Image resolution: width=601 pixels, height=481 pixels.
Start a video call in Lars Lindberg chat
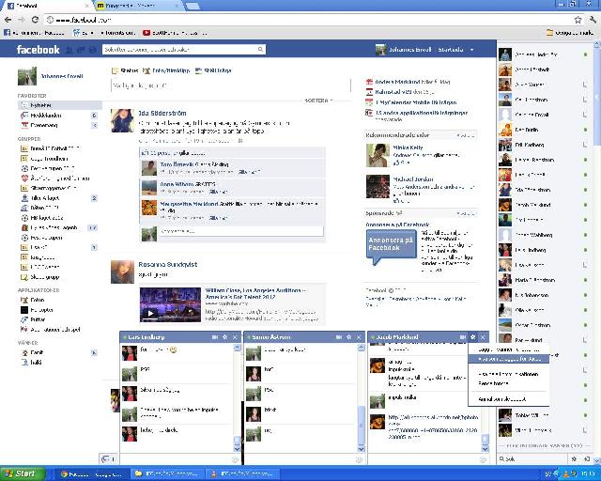coord(215,337)
